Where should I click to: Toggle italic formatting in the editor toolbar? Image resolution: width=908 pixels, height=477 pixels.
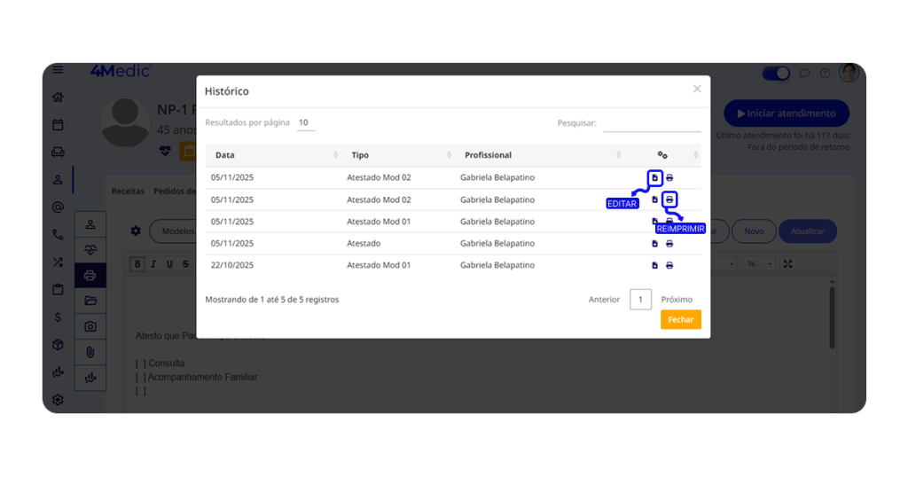[153, 263]
